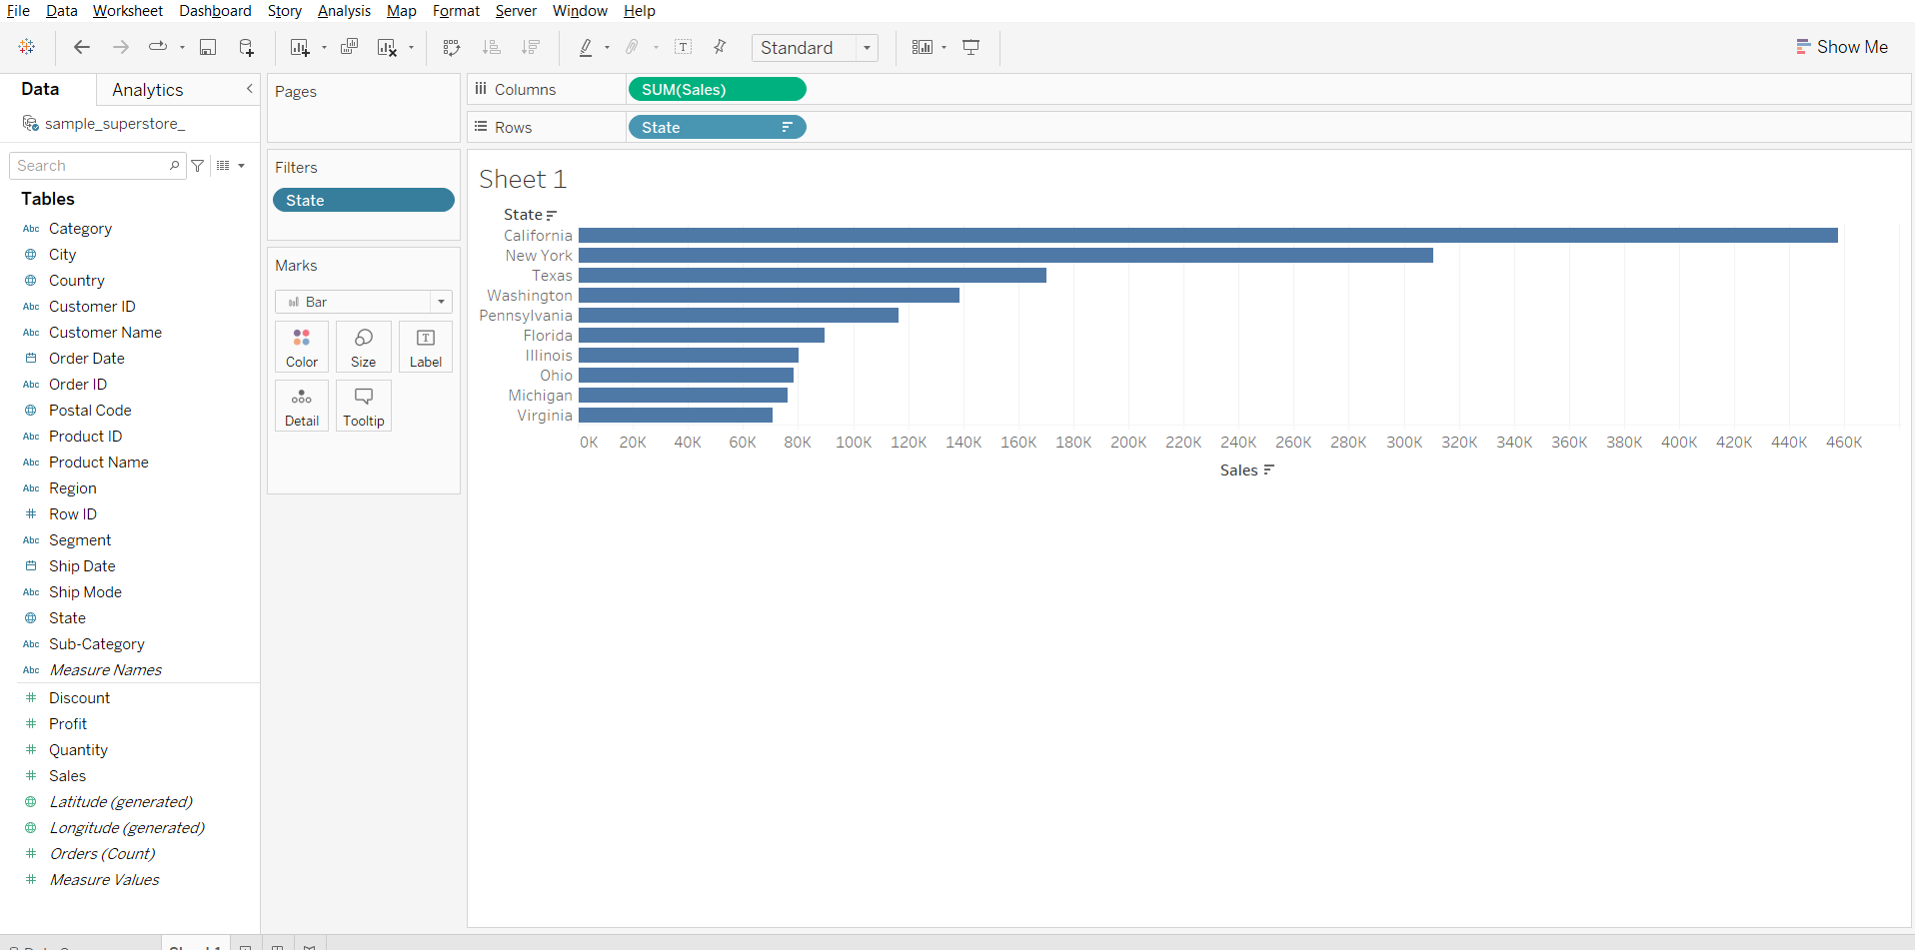This screenshot has height=950, width=1915.
Task: Click the Search field in Data pane
Action: [90, 166]
